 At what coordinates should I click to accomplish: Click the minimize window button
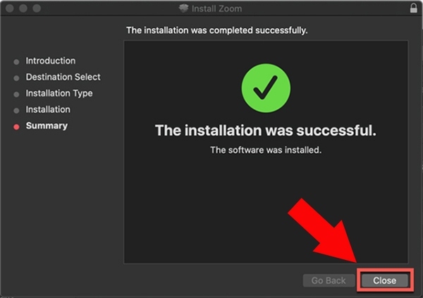(23, 8)
